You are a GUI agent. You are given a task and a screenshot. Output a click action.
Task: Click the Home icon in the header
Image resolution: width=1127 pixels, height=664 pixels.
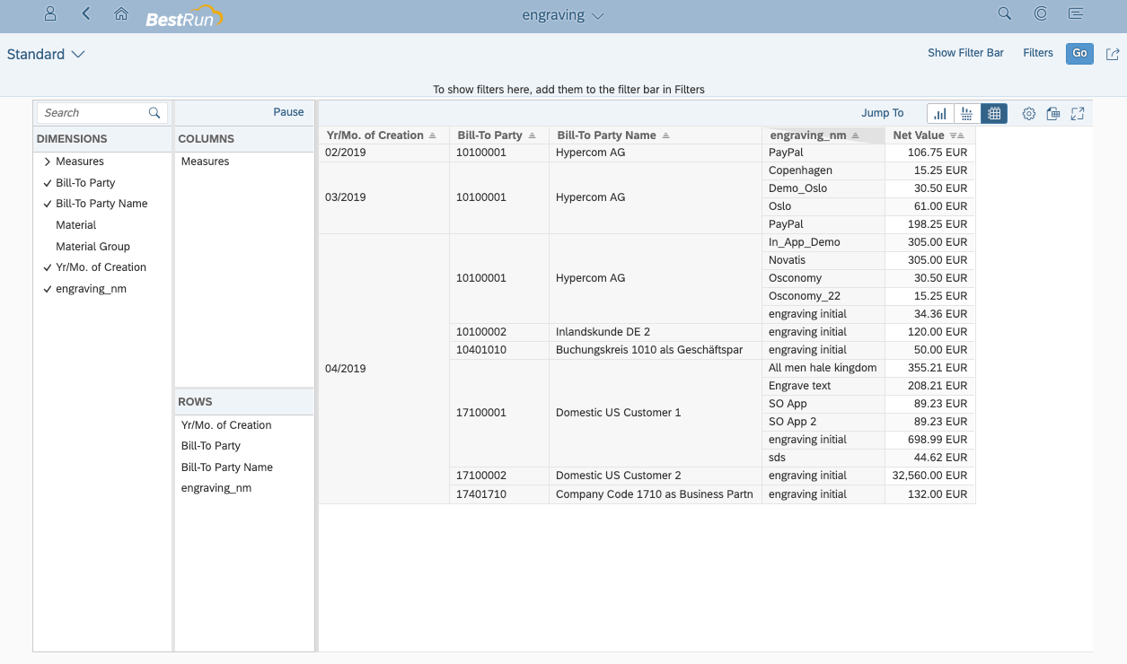[x=121, y=13]
